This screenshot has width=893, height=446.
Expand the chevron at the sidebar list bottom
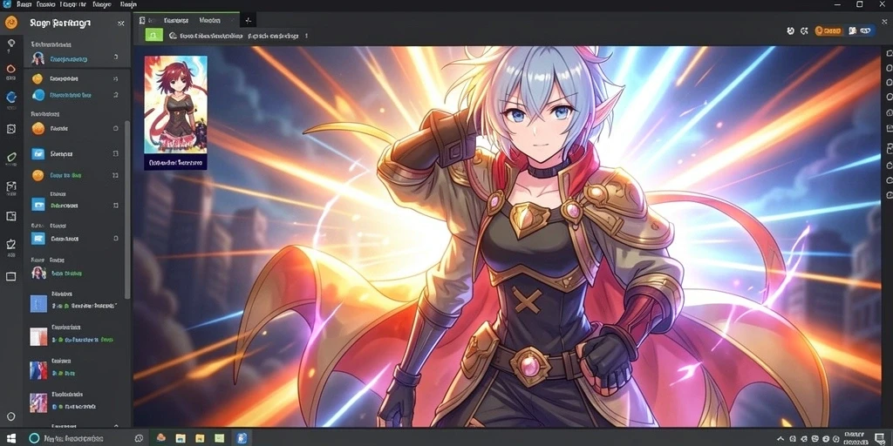116,425
